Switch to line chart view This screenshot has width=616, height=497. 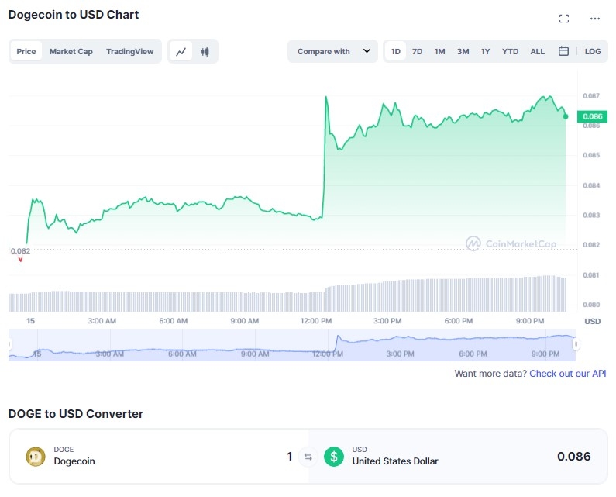181,51
